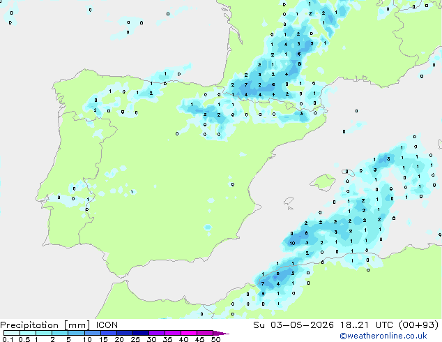Click the '(00+93)' forecast offset text
This screenshot has height=342, width=442.
418,325
